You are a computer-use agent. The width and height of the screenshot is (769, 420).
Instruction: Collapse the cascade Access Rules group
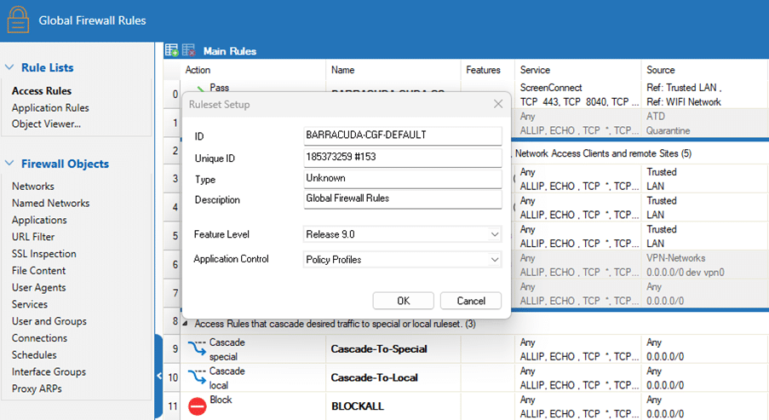click(x=186, y=324)
